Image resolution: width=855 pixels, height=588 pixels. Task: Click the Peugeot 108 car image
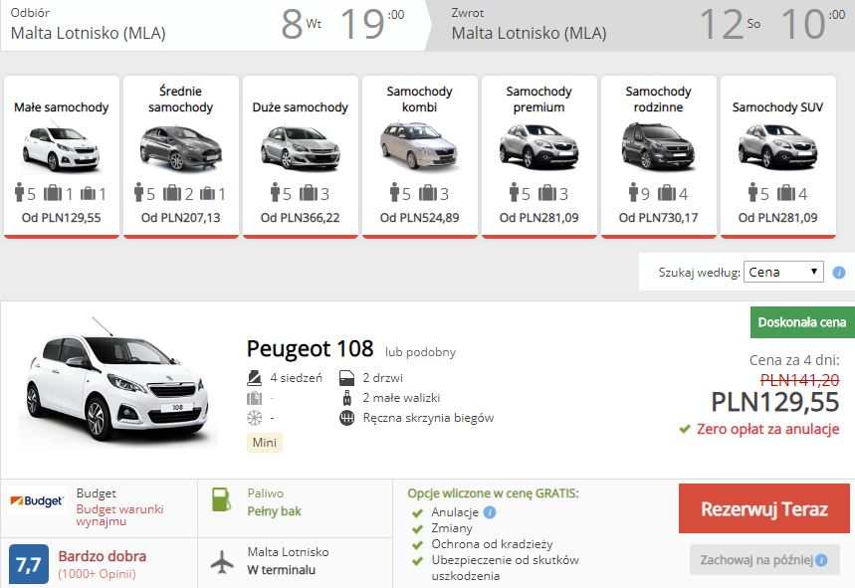point(118,384)
